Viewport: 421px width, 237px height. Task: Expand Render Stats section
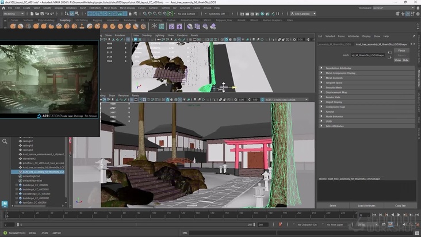366,97
